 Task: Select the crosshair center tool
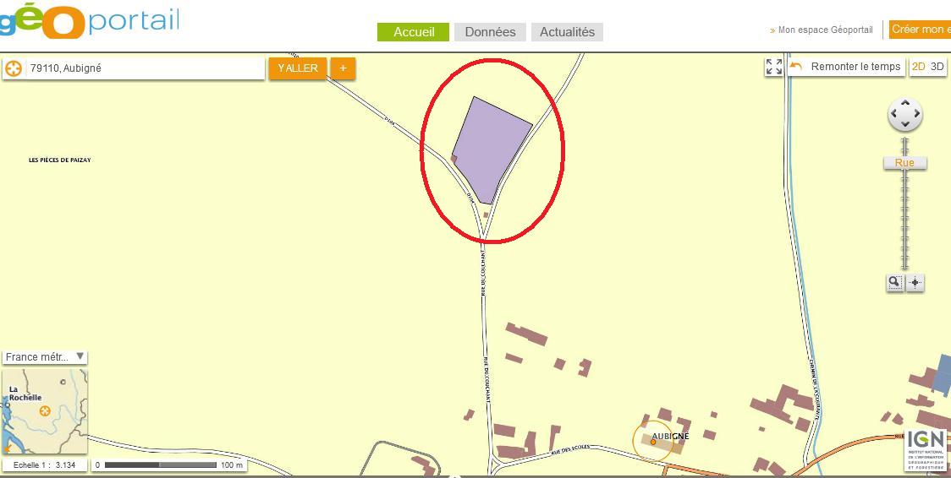pos(915,283)
